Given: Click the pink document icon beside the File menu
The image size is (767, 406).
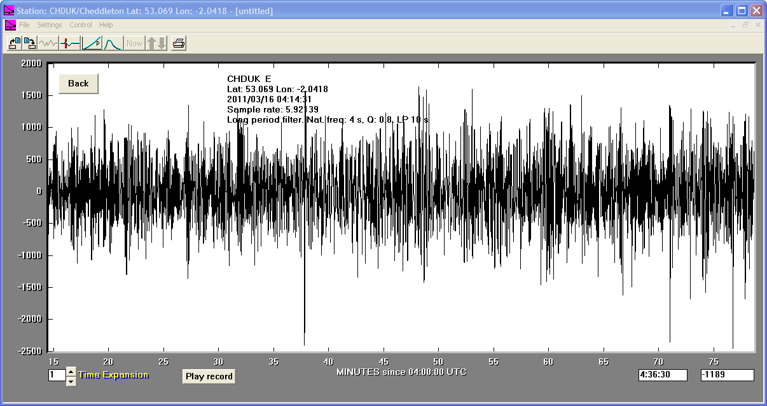Looking at the screenshot, I should (x=10, y=25).
